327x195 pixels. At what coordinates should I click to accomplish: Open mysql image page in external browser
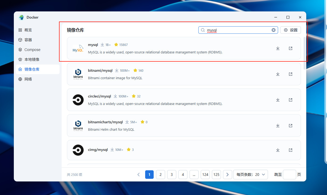(x=291, y=48)
